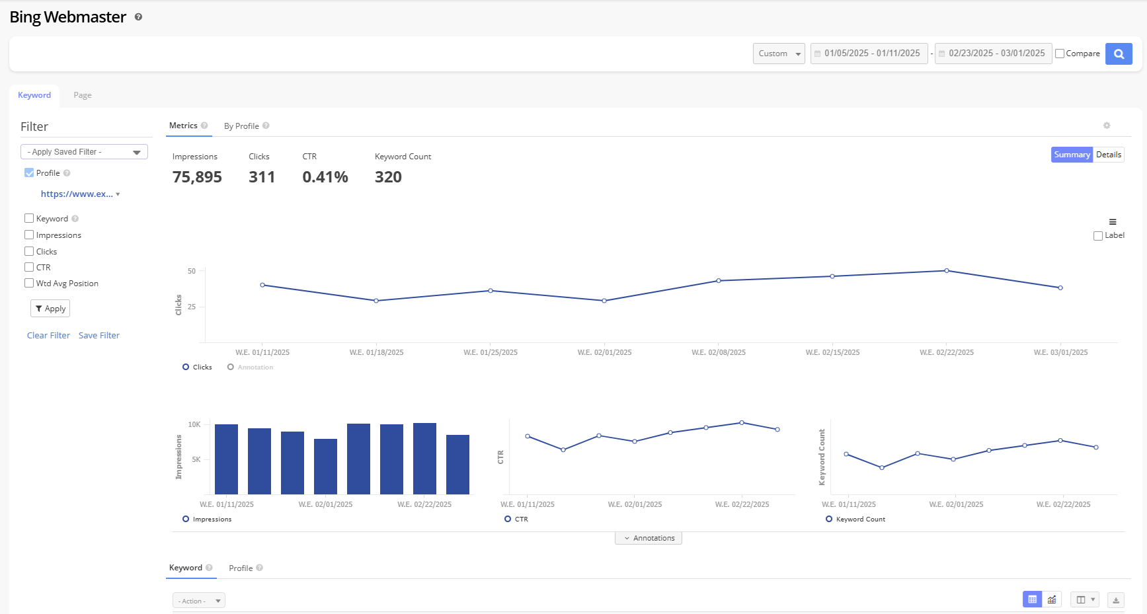
Task: Uncheck the Profile filter checkbox
Action: click(x=29, y=173)
